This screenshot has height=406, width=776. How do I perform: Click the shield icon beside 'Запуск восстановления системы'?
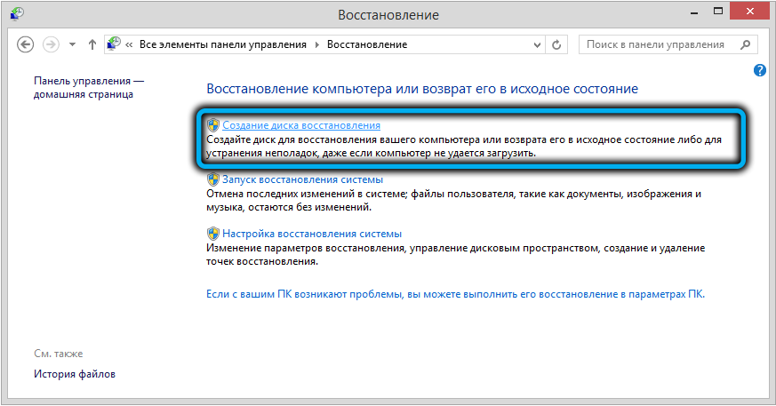point(213,179)
